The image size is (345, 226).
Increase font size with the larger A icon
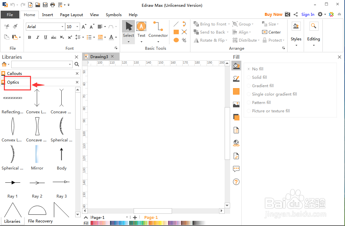(x=84, y=26)
